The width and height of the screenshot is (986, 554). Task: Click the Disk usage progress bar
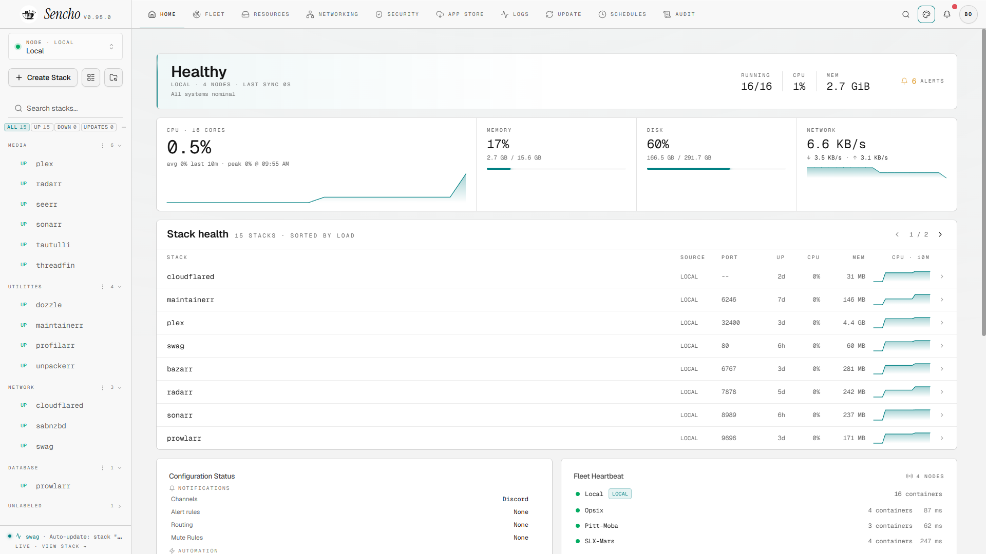tap(716, 169)
